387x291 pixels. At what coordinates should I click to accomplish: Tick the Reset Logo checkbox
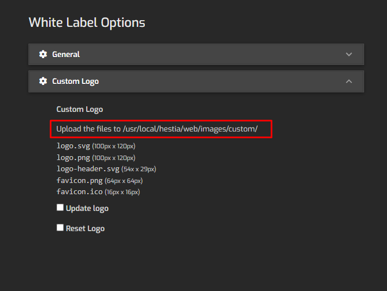tap(60, 228)
